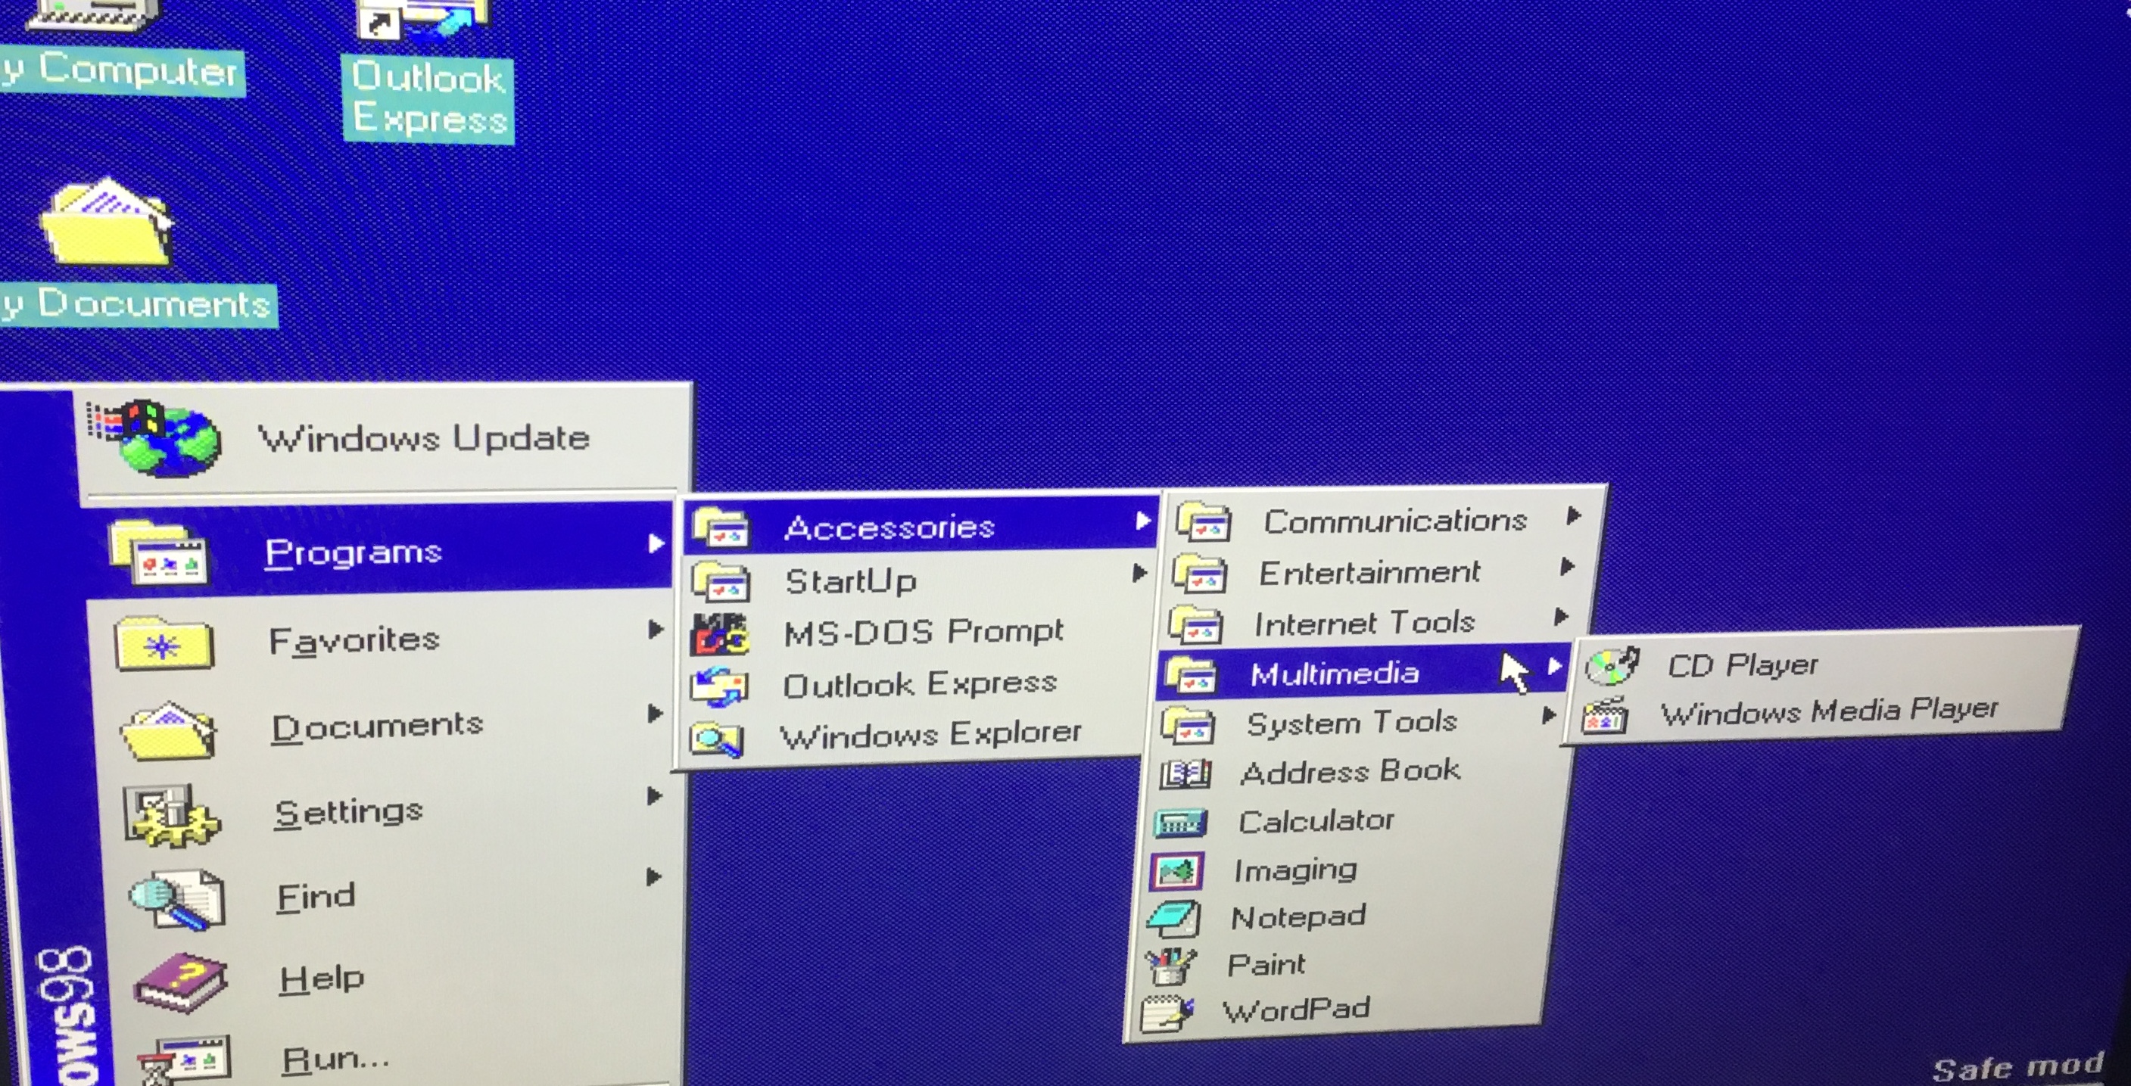This screenshot has height=1086, width=2131.
Task: Click the Favorites star folder icon
Action: [x=164, y=643]
